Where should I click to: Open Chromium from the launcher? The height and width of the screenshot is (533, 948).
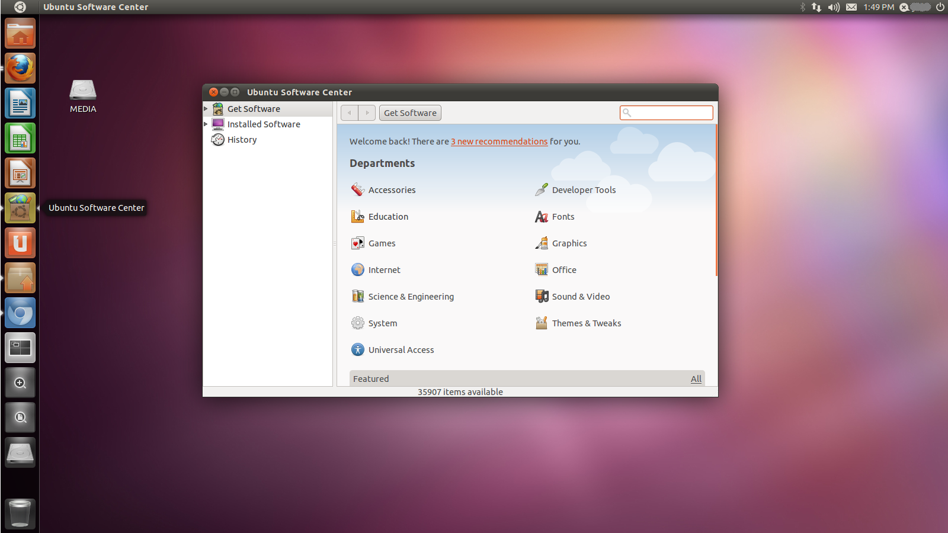point(20,313)
